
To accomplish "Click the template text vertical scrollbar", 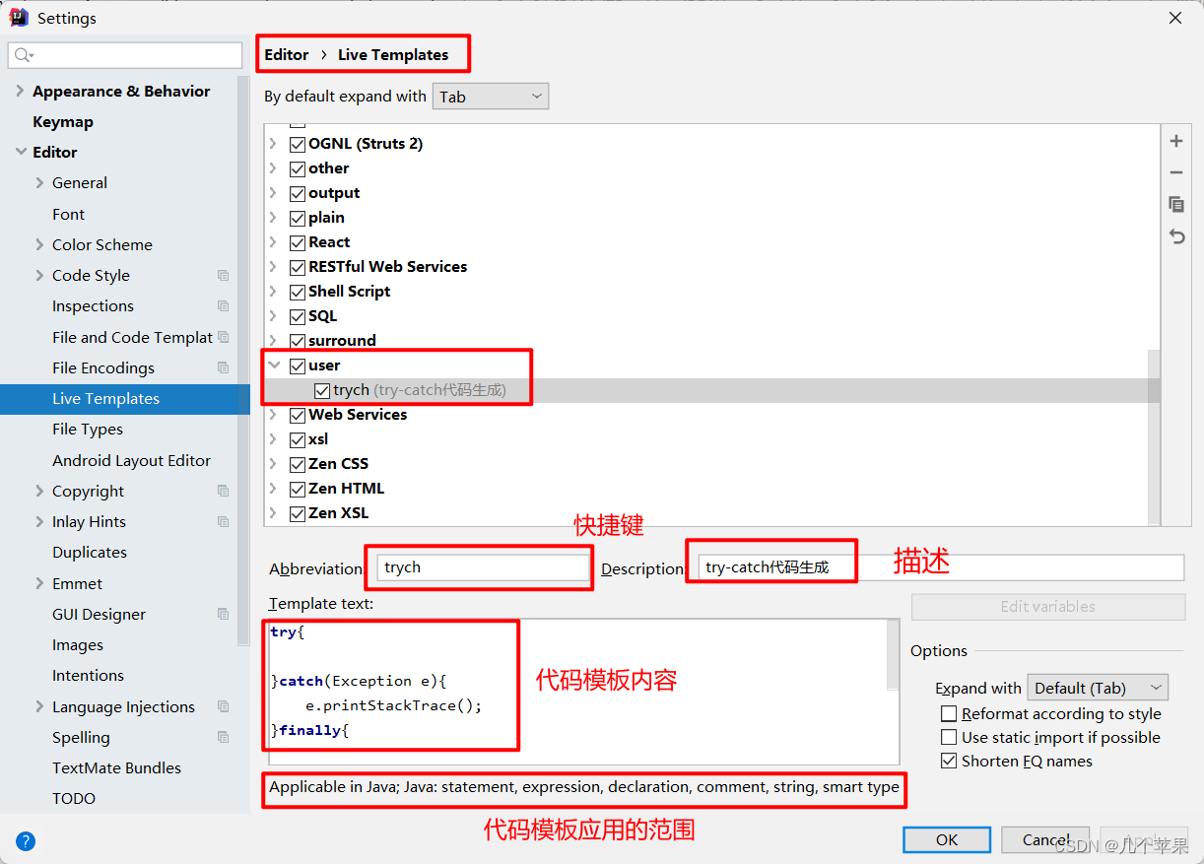I will [893, 653].
